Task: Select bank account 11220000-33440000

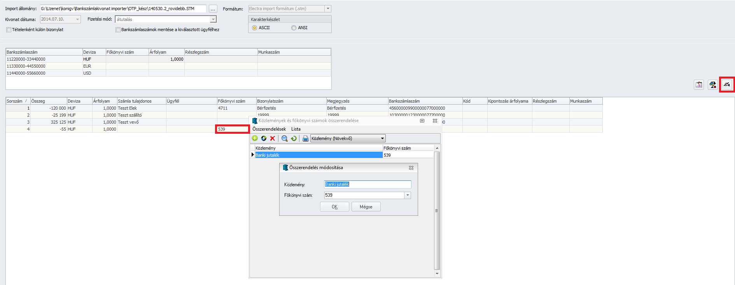Action: [44, 59]
